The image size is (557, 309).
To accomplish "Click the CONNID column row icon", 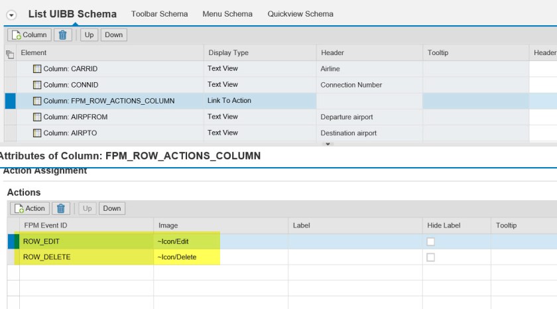I will coord(38,85).
